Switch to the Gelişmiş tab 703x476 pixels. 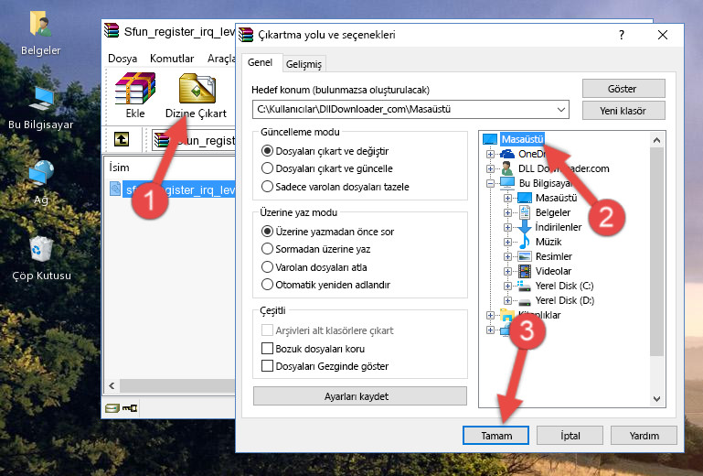pyautogui.click(x=304, y=64)
